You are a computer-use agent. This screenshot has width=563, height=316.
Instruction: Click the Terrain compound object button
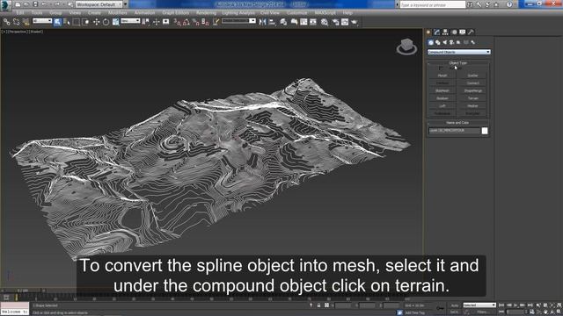(473, 98)
